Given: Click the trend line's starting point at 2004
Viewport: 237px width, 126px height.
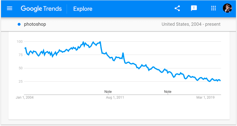Looking at the screenshot, I should (x=25, y=48).
